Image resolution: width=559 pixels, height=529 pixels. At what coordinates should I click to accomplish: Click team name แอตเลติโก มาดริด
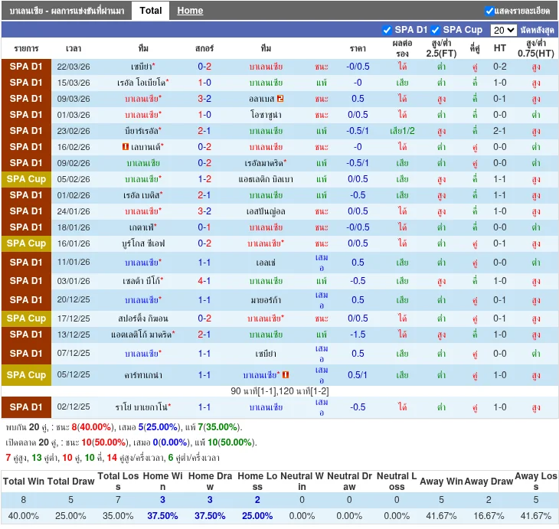click(142, 335)
